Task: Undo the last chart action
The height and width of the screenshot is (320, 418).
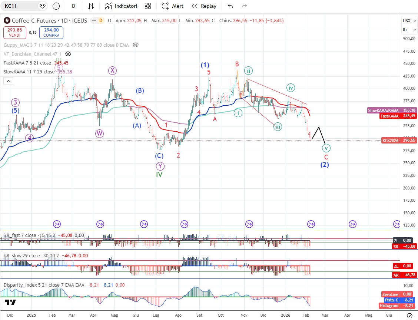Action: click(230, 6)
